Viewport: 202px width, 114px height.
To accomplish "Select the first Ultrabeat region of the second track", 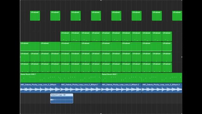I will pyautogui.click(x=65, y=36).
